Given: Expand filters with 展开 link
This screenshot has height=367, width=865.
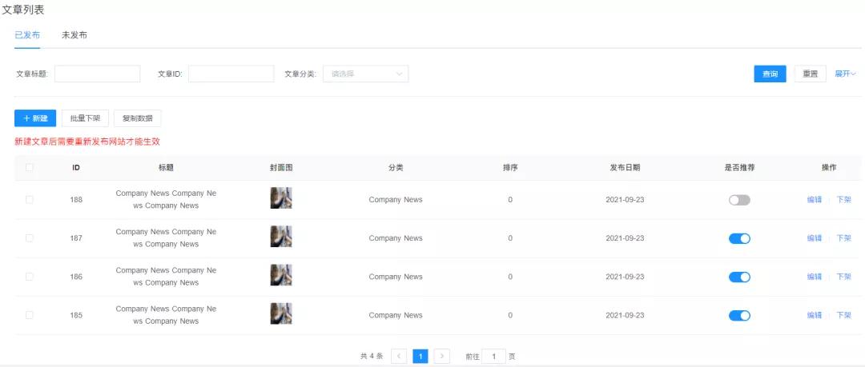Looking at the screenshot, I should coord(845,74).
